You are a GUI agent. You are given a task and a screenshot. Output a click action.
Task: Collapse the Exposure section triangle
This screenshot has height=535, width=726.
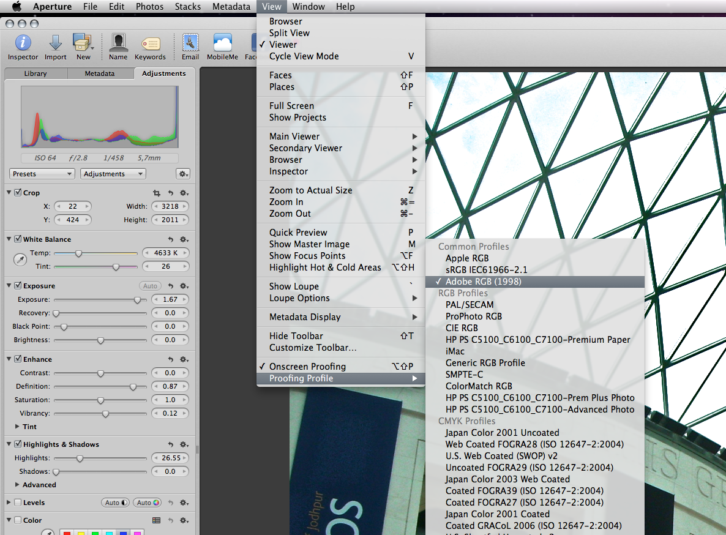pos(9,285)
